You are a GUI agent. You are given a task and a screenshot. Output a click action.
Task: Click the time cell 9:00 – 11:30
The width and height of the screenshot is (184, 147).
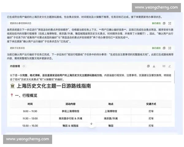pos(30,111)
